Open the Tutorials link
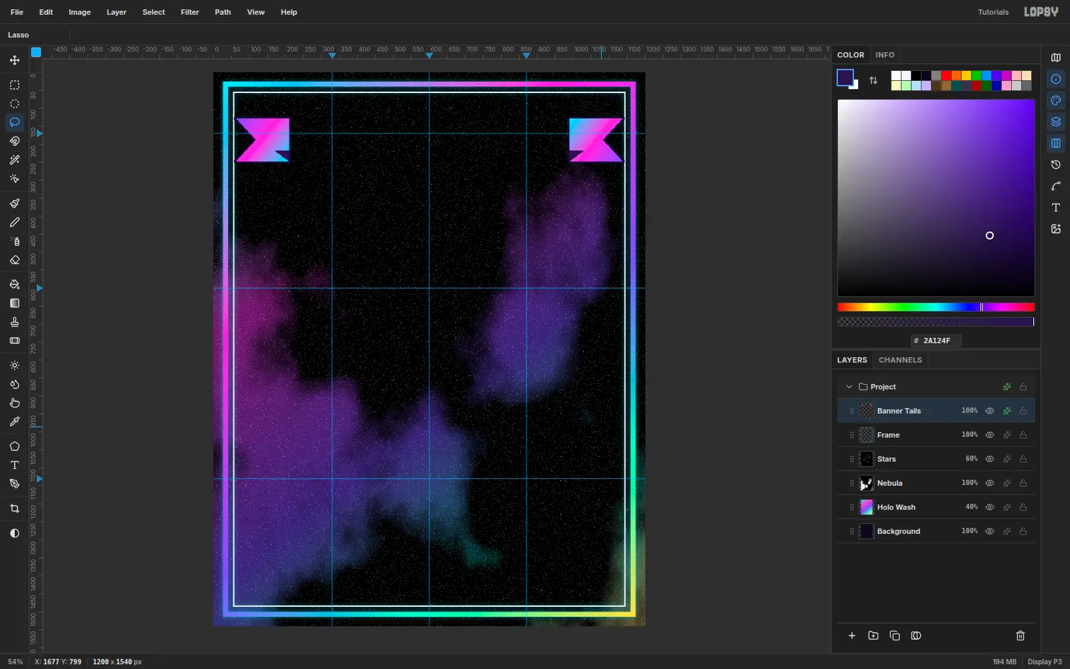The height and width of the screenshot is (669, 1070). (x=993, y=12)
